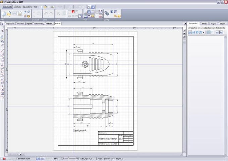Switch to the aqua1 document tab
228x161 pixels.
(29, 24)
